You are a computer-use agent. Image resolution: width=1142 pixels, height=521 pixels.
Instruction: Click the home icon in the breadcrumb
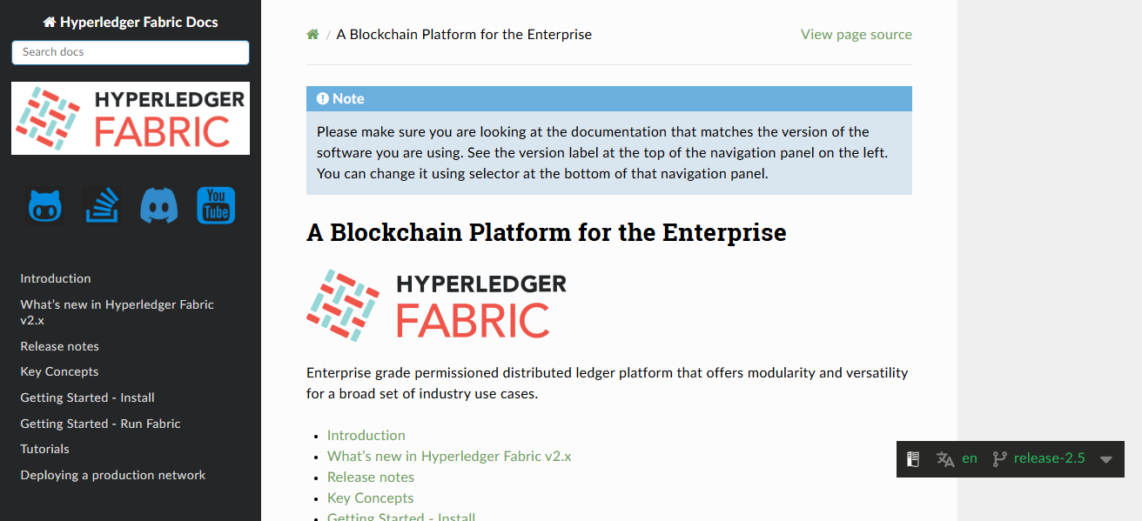(x=312, y=34)
